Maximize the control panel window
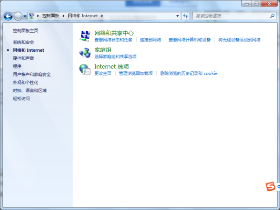 click(256, 4)
